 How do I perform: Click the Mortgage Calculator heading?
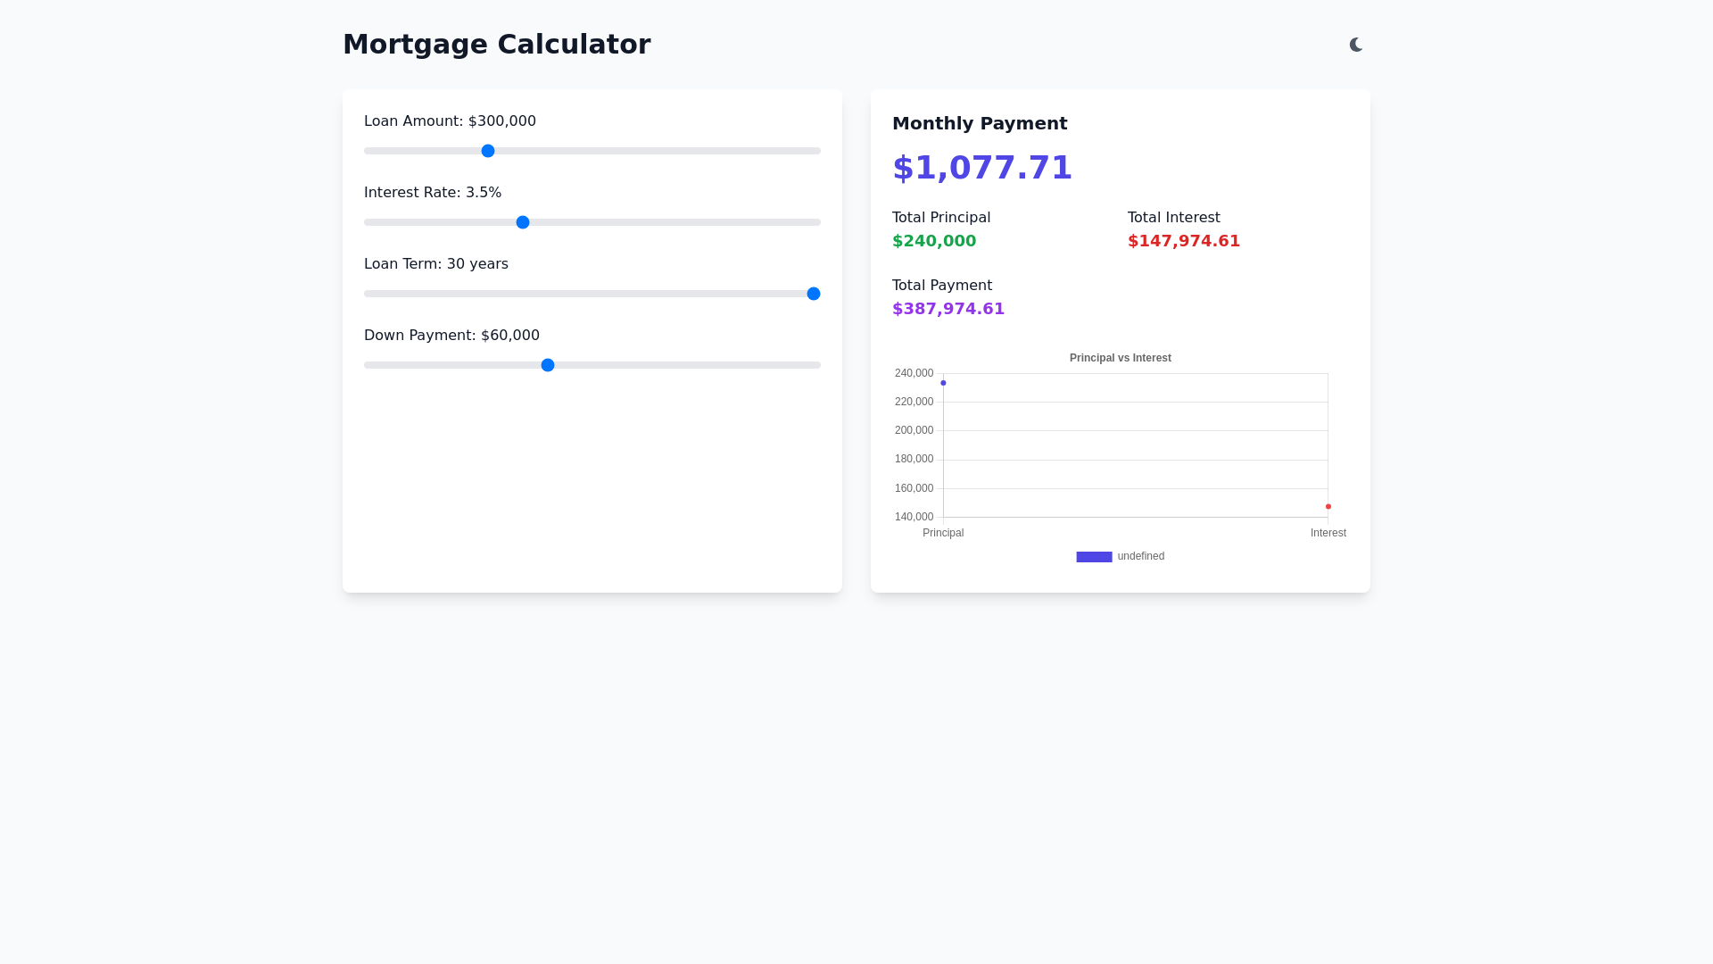pyautogui.click(x=497, y=45)
